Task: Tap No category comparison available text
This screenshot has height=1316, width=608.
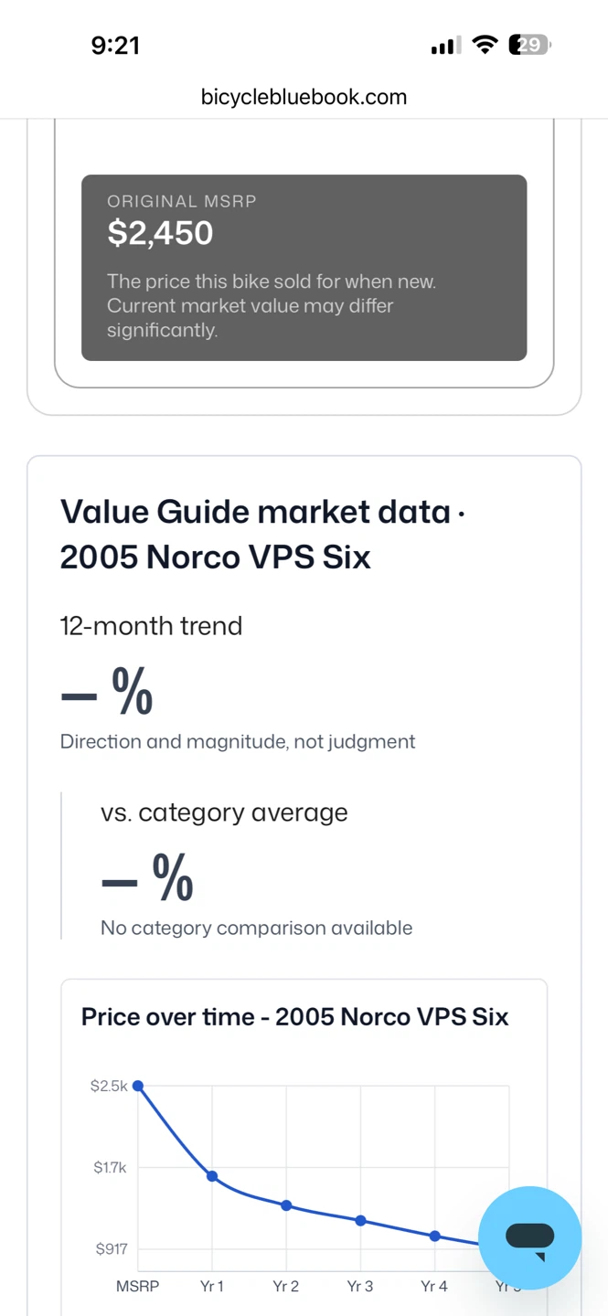Action: (x=256, y=928)
